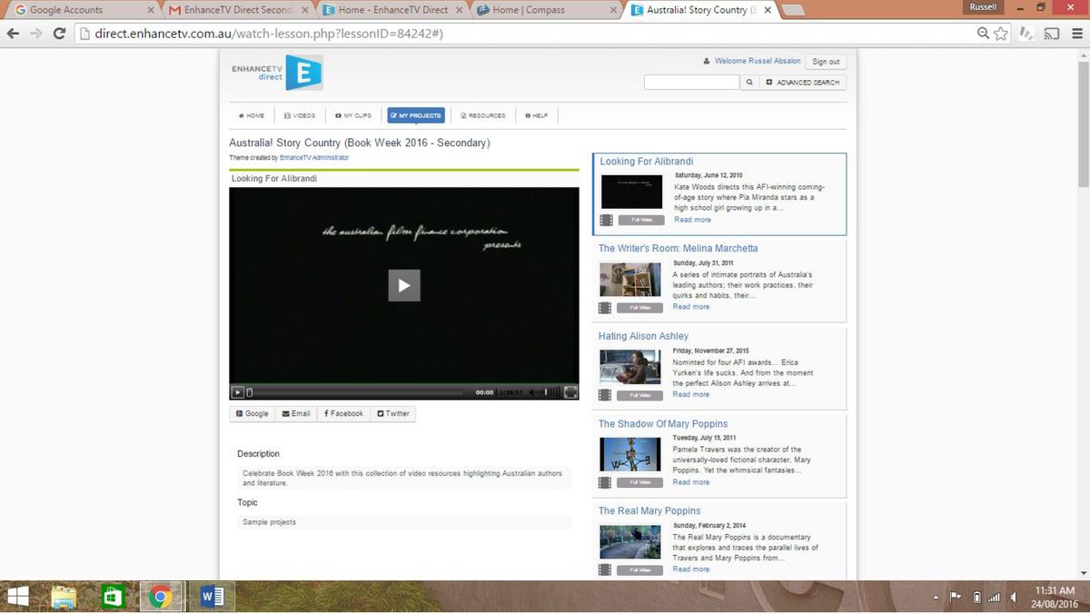This screenshot has width=1090, height=614.
Task: Open the EnhanceTV Administrator link
Action: tap(314, 157)
